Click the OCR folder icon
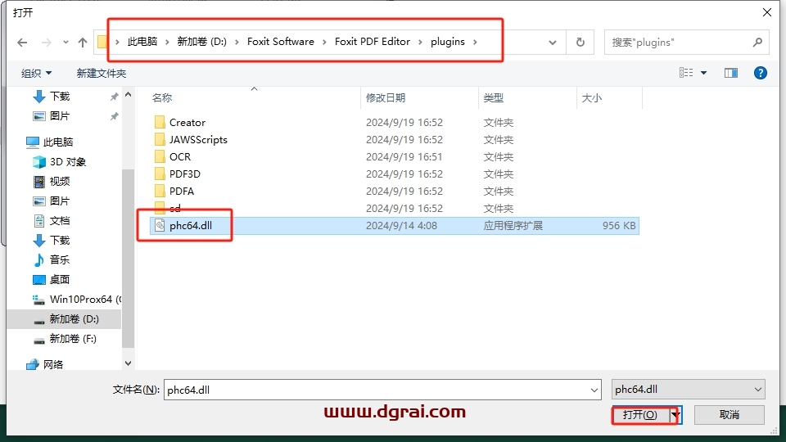This screenshot has height=442, width=786. pos(160,157)
